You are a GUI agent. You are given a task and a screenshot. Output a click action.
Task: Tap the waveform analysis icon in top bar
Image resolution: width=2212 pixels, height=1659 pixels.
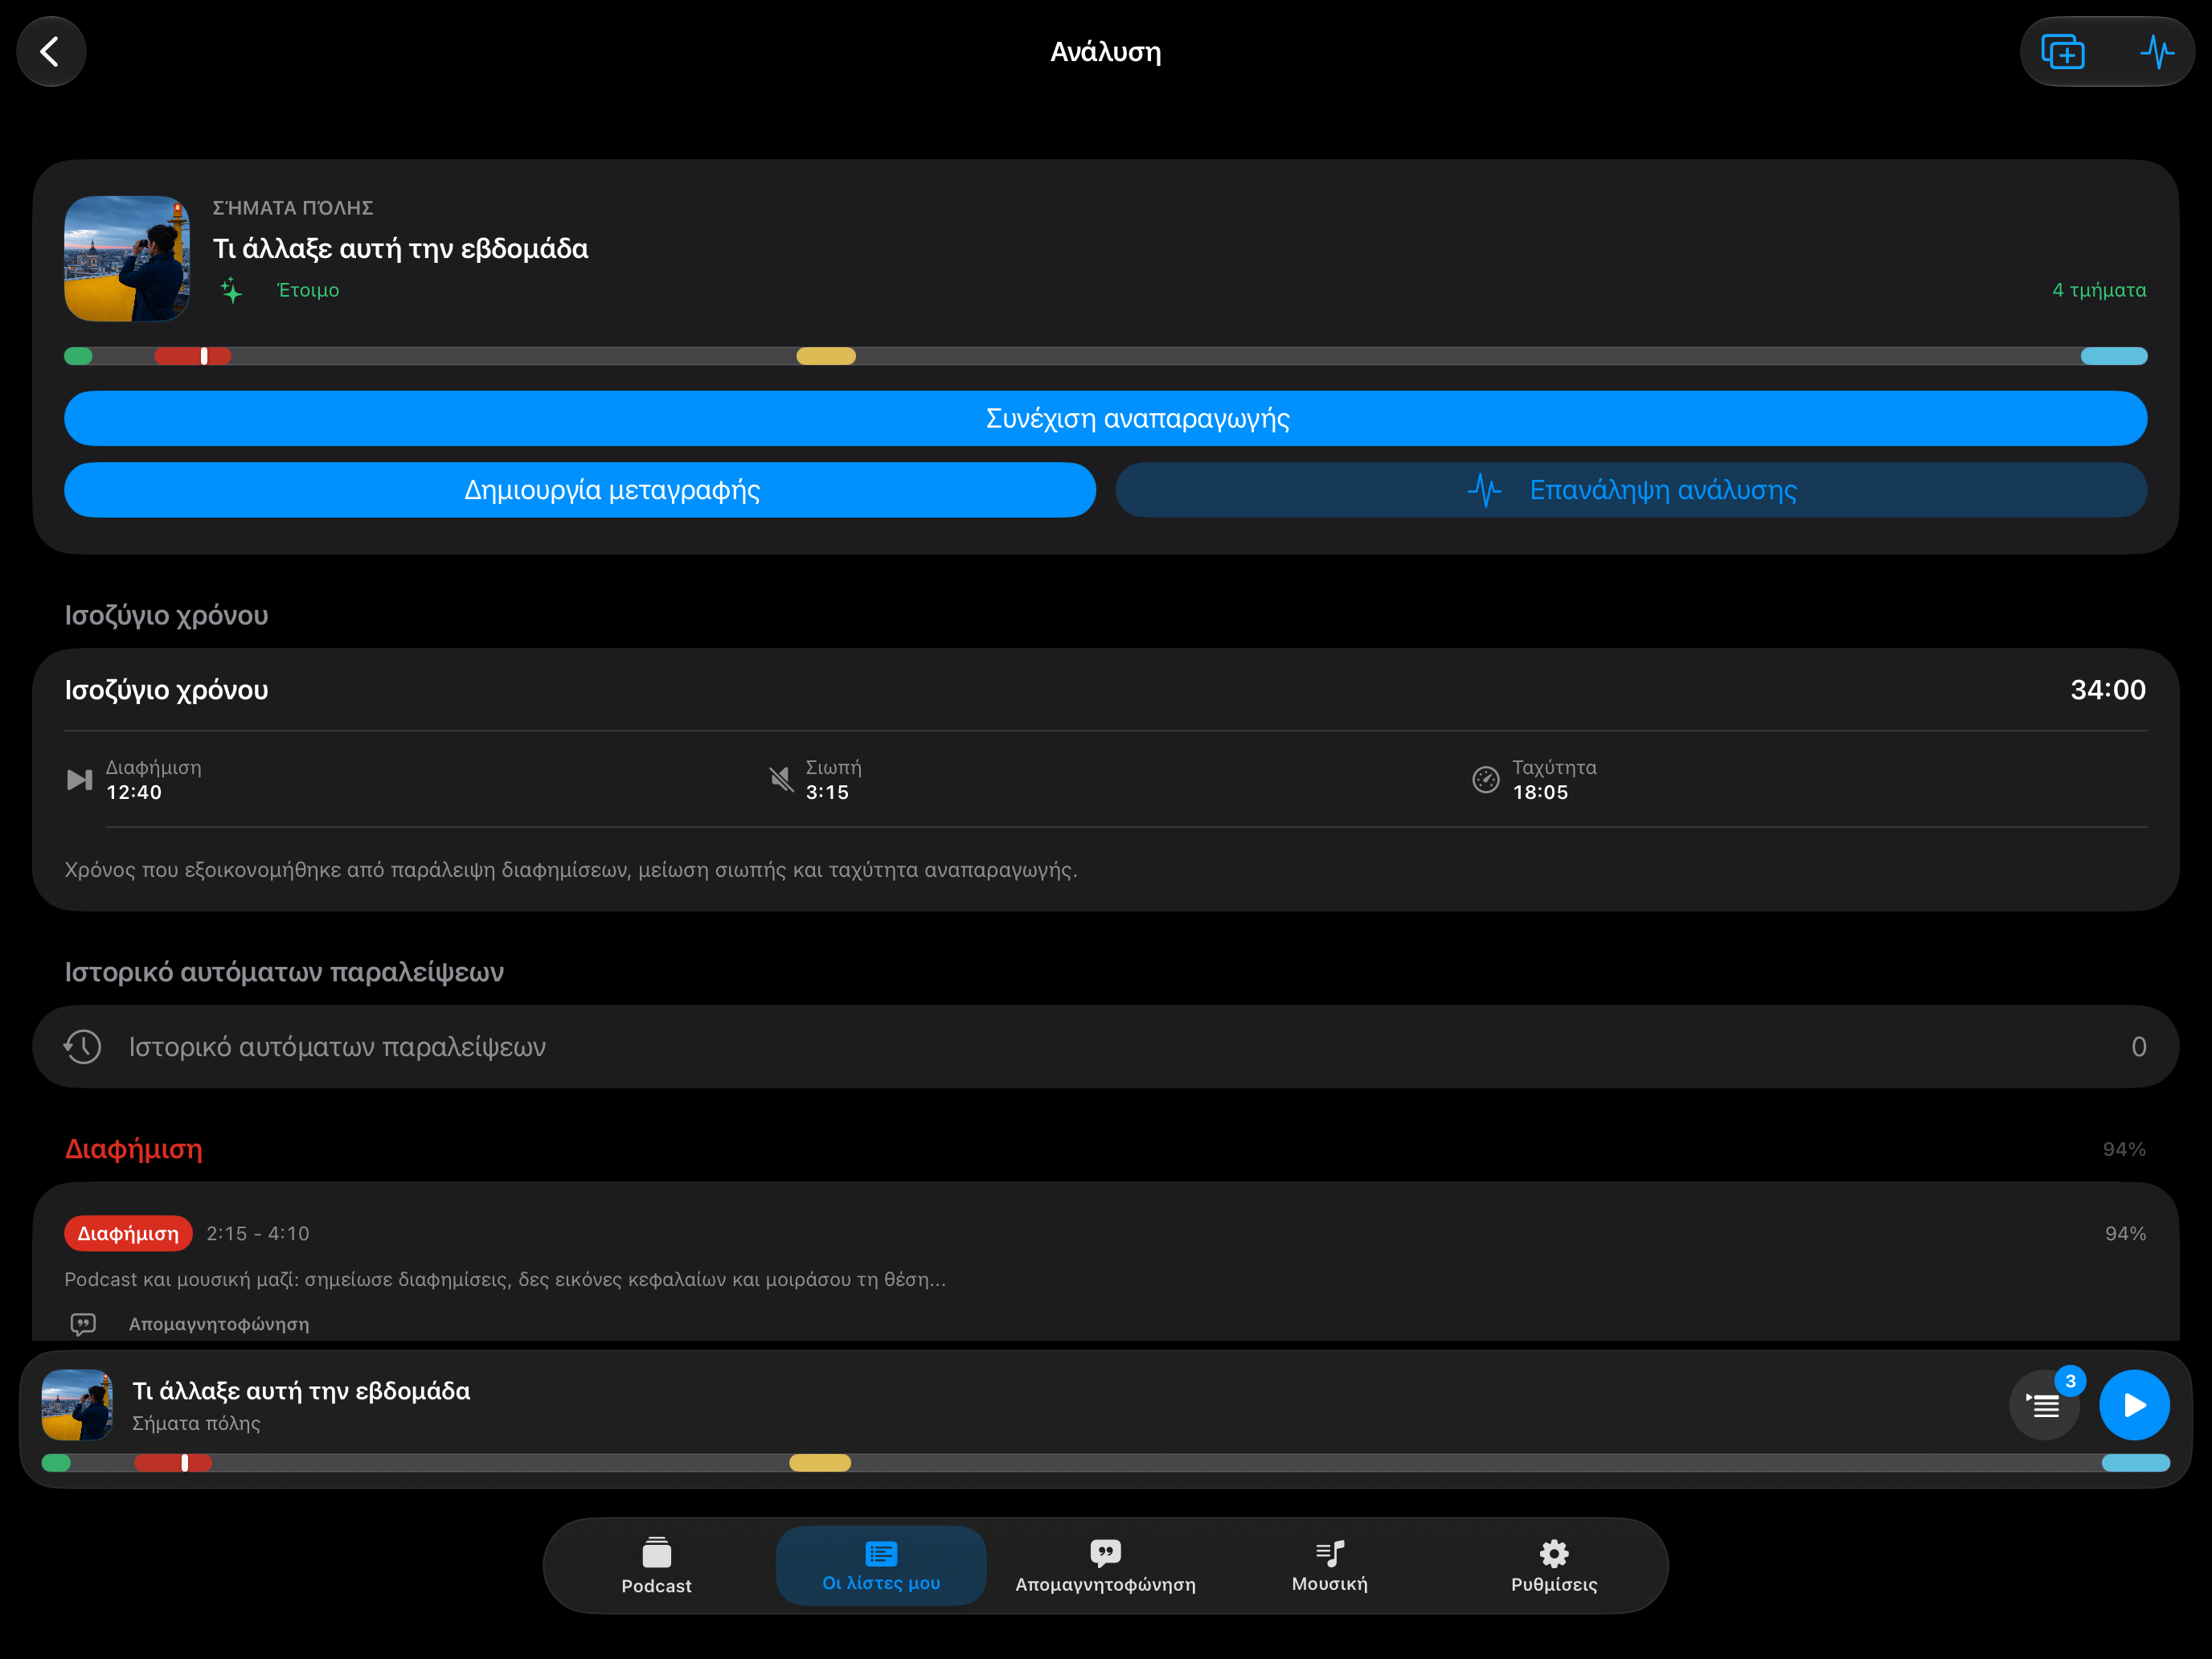2157,52
